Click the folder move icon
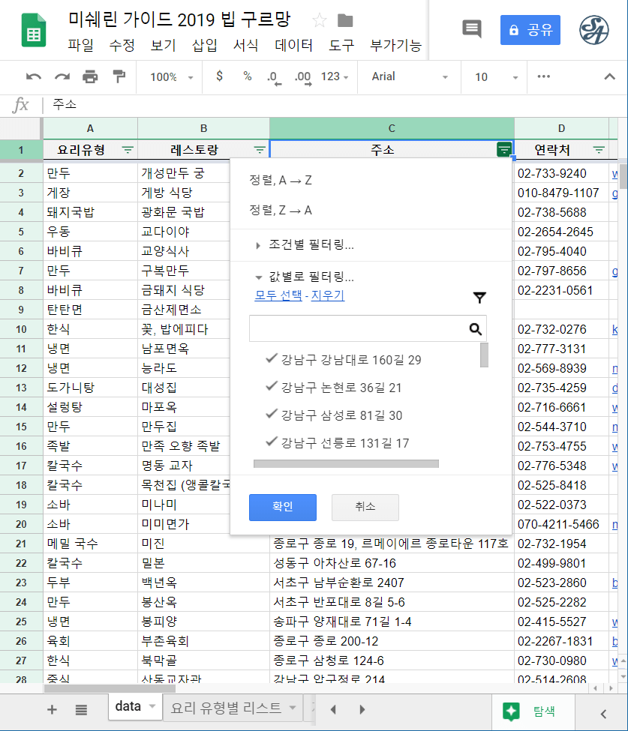The height and width of the screenshot is (731, 628). click(x=345, y=20)
